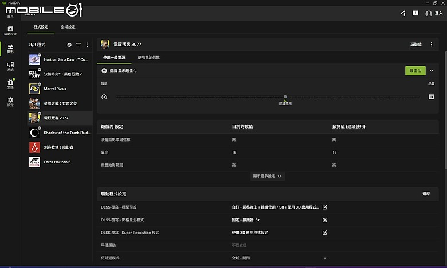
Task: Open the three-dot menu beside 玩遊戲
Action: pyautogui.click(x=432, y=45)
